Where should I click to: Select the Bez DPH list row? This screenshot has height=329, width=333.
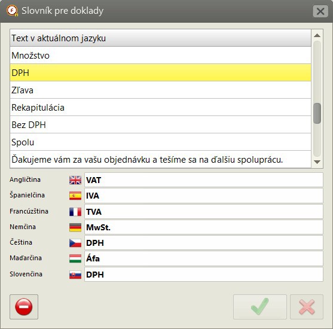(160, 125)
